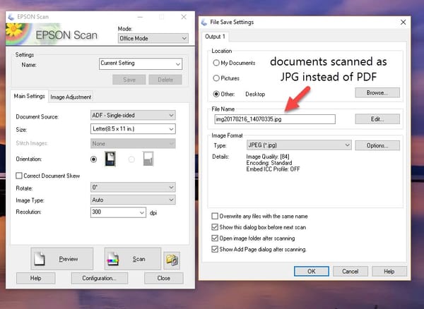The width and height of the screenshot is (424, 309).
Task: Open the Image Type dropdown set to Auto
Action: pyautogui.click(x=133, y=200)
